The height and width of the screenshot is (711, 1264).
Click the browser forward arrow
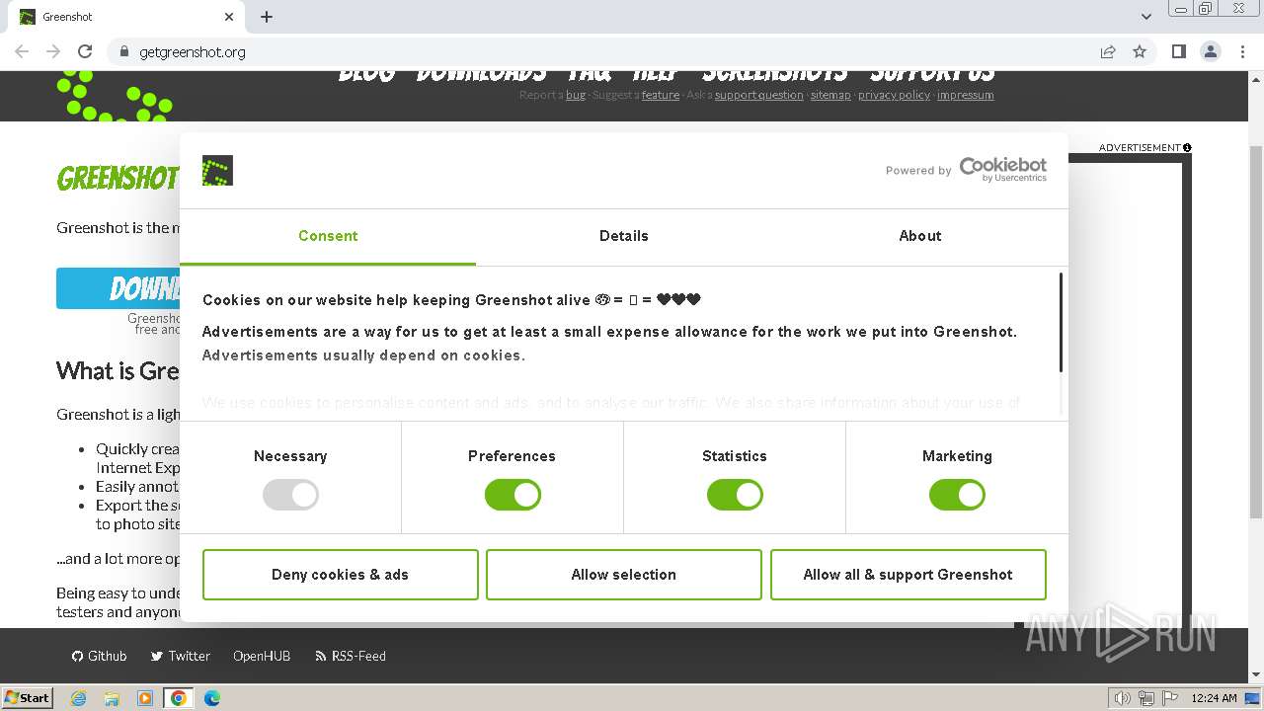click(x=53, y=51)
